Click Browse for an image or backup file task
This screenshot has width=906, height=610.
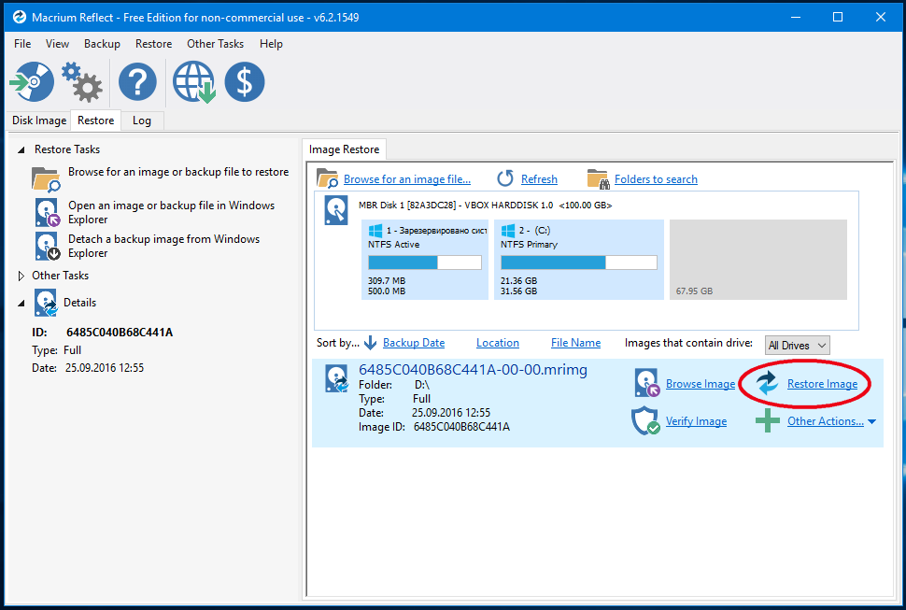point(178,172)
